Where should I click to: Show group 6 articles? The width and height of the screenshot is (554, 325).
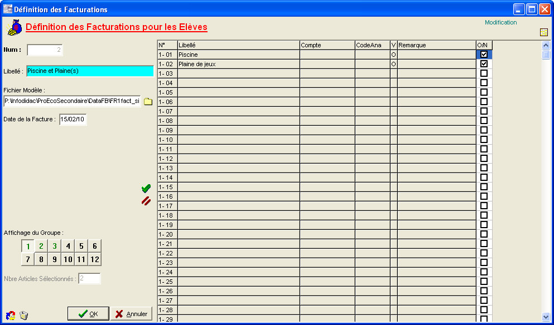coord(95,246)
